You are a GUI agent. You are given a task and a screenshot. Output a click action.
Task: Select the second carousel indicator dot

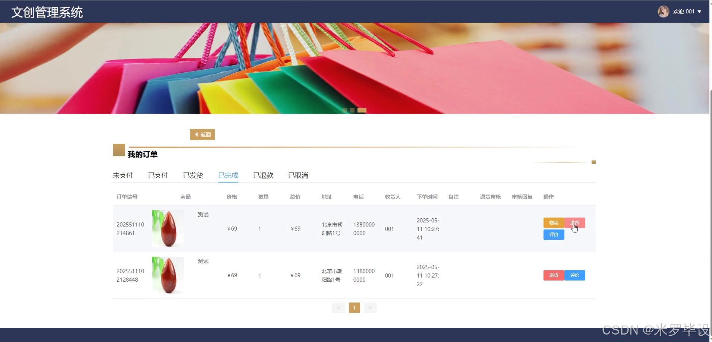[352, 110]
